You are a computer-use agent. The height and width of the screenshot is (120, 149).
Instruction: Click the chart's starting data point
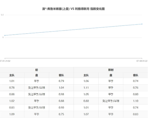(x=5, y=35)
